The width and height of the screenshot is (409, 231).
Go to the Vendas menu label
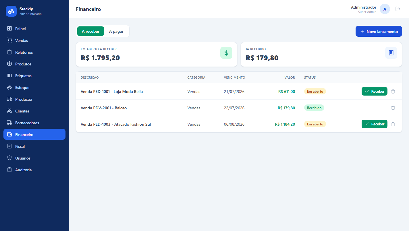pyautogui.click(x=22, y=40)
